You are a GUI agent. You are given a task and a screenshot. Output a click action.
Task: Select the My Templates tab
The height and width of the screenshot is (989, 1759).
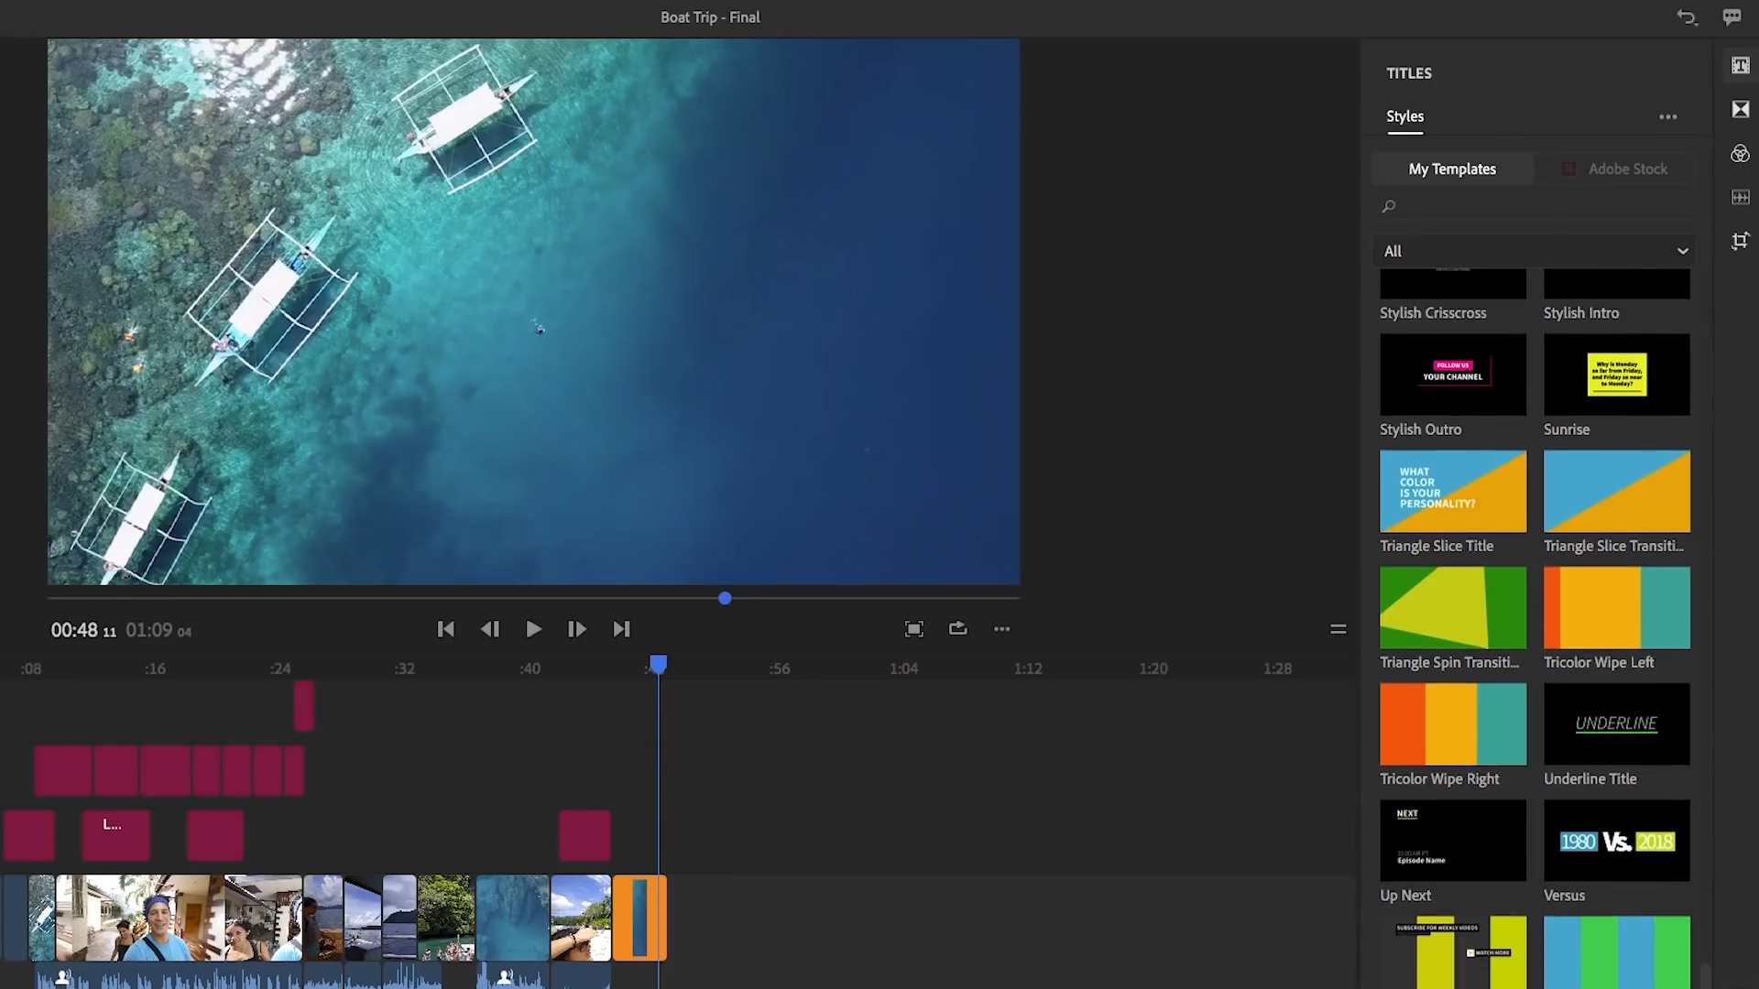point(1451,169)
